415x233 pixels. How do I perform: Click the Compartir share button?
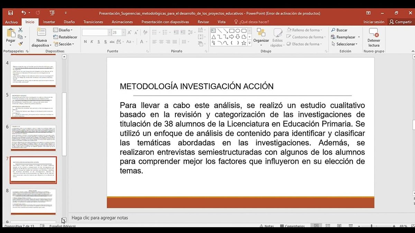click(400, 22)
